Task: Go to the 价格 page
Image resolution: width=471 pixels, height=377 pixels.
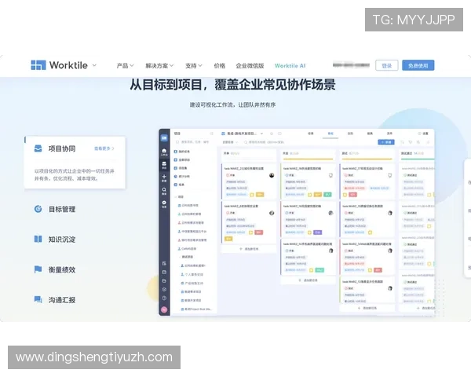Action: click(220, 65)
